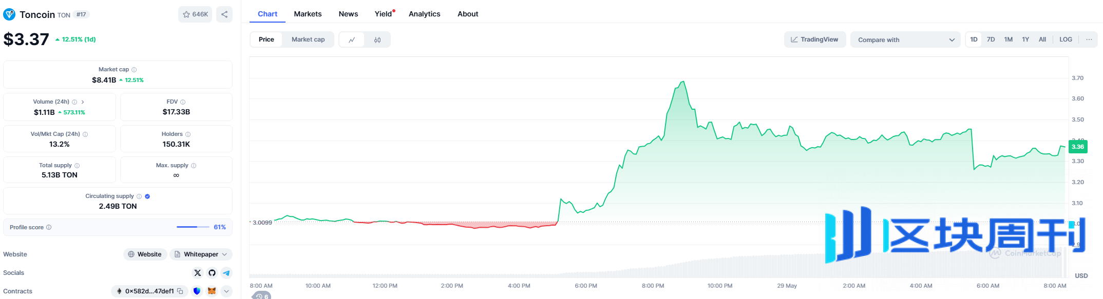
Task: Click the 2.49B TON circulating supply value
Action: point(118,206)
